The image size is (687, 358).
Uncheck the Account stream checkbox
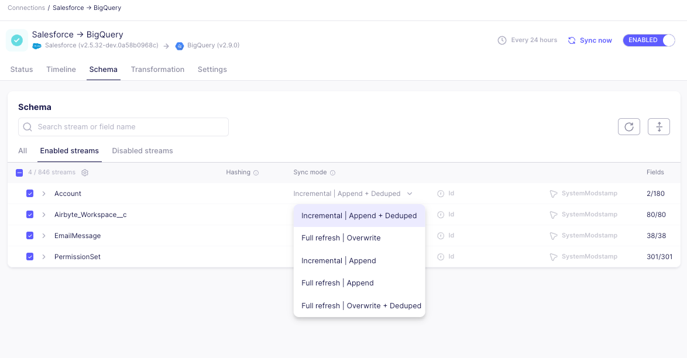pos(30,193)
